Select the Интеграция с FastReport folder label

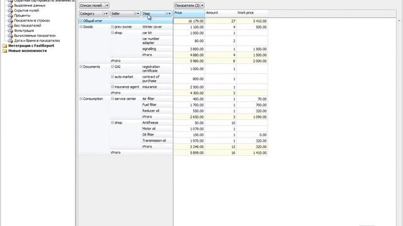tap(31, 46)
